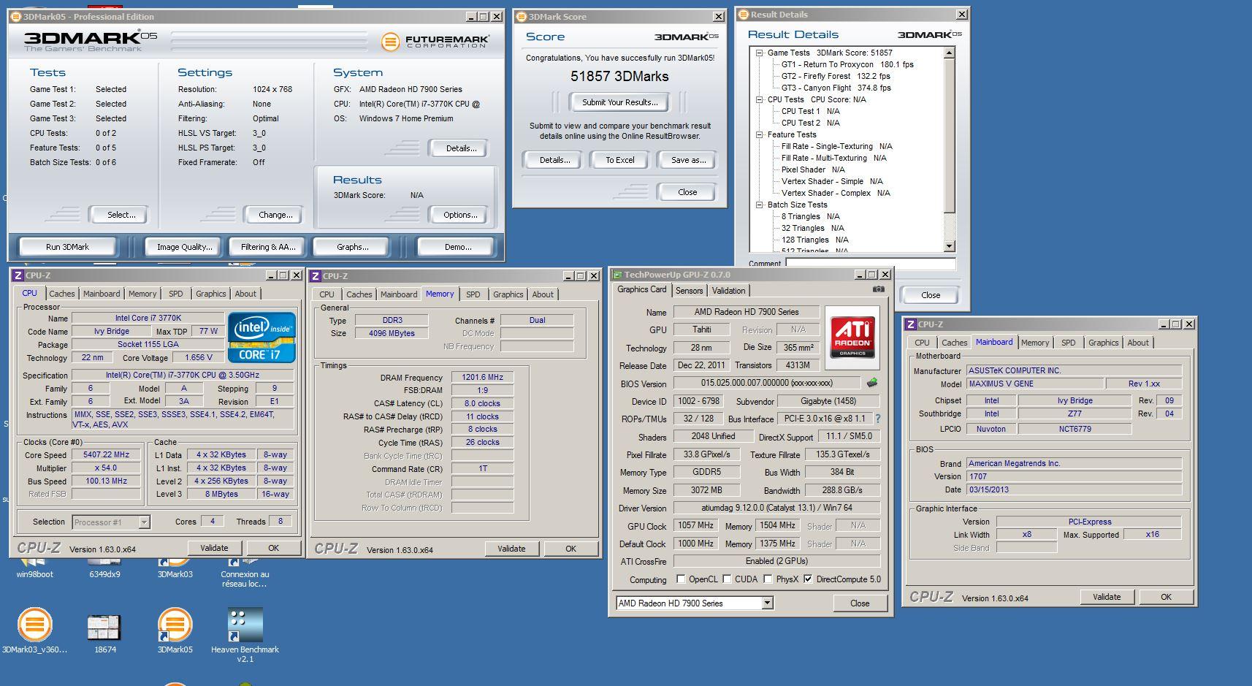
Task: Click the Comment input field in Result Details
Action: pos(870,263)
